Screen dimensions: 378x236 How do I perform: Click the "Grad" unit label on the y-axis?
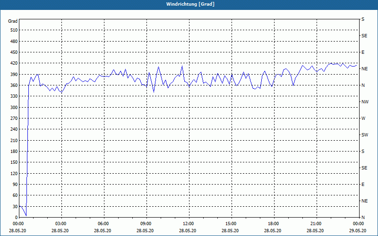13,21
